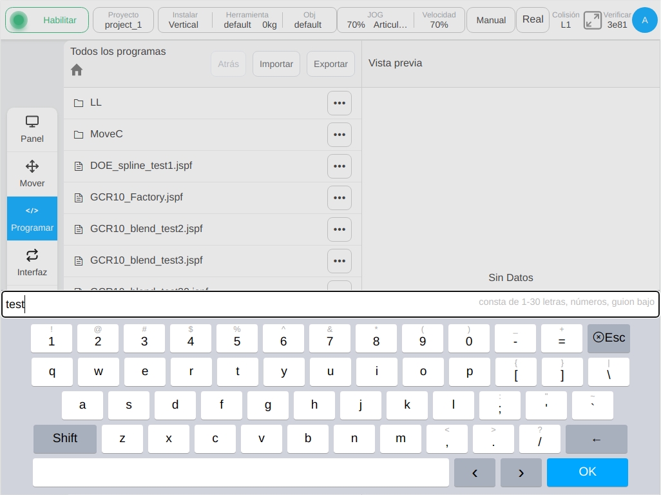The height and width of the screenshot is (495, 661).
Task: Tap the backslash key
Action: click(608, 372)
